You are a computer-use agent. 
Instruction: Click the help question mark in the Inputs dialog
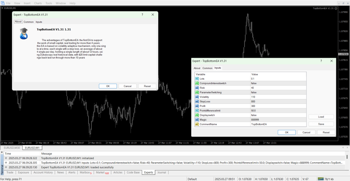[321, 61]
